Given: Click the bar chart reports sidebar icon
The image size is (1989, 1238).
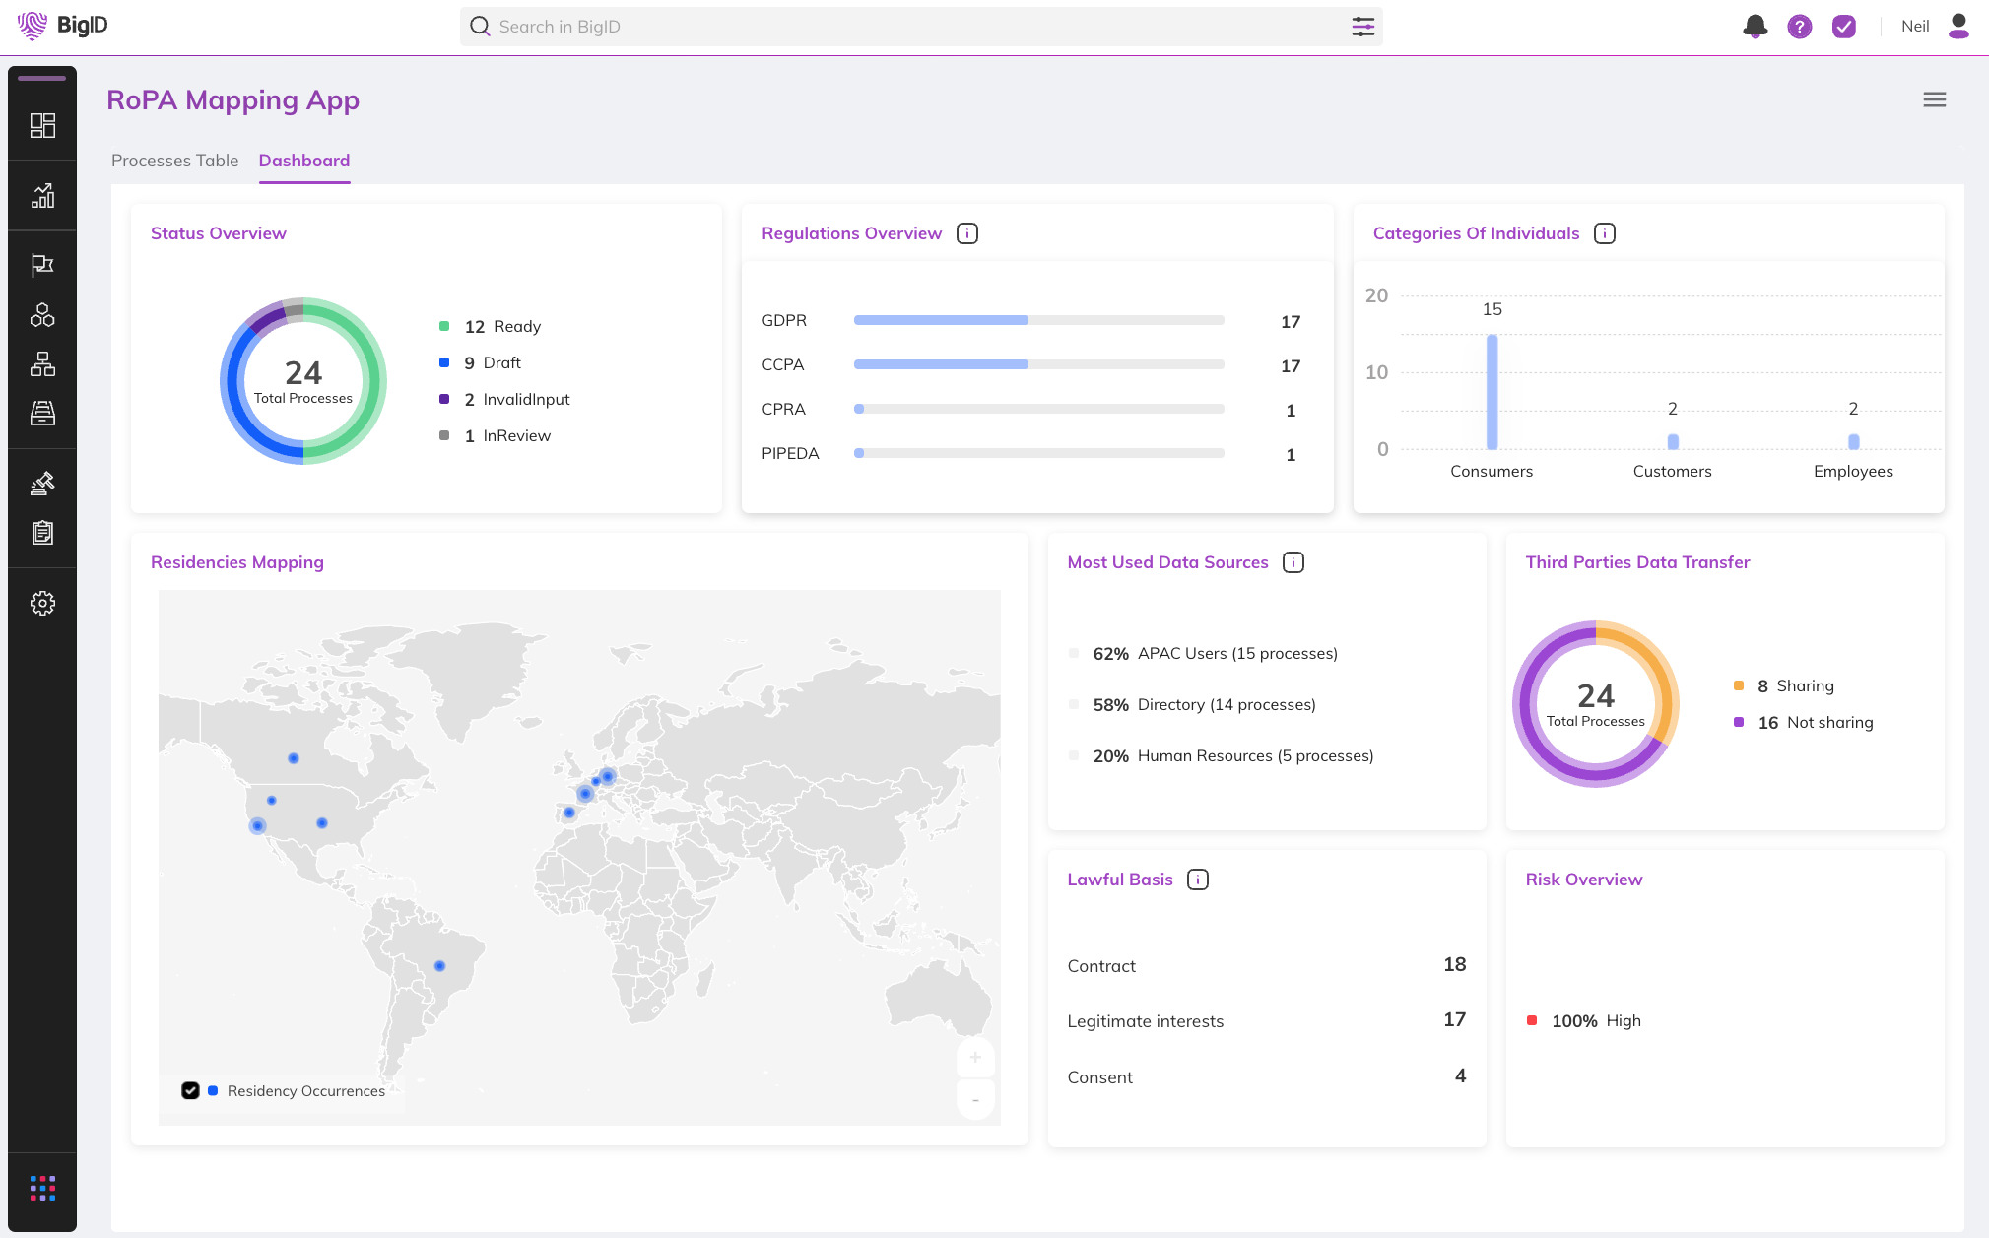Looking at the screenshot, I should click(x=42, y=195).
